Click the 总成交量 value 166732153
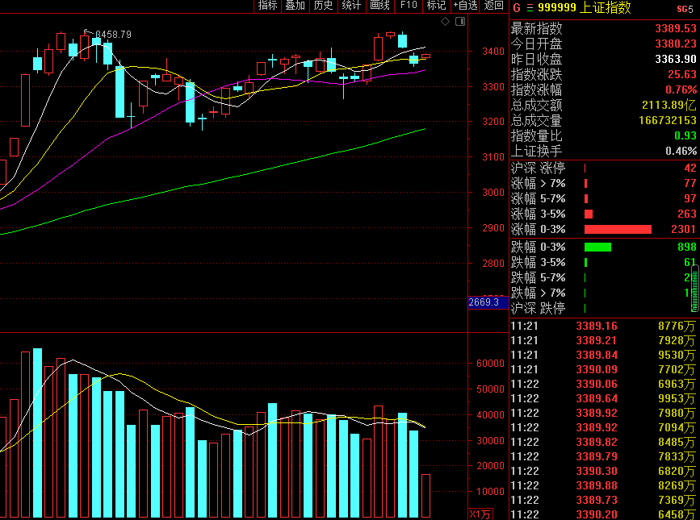Screen dimensions: 700x520 pyautogui.click(x=668, y=120)
